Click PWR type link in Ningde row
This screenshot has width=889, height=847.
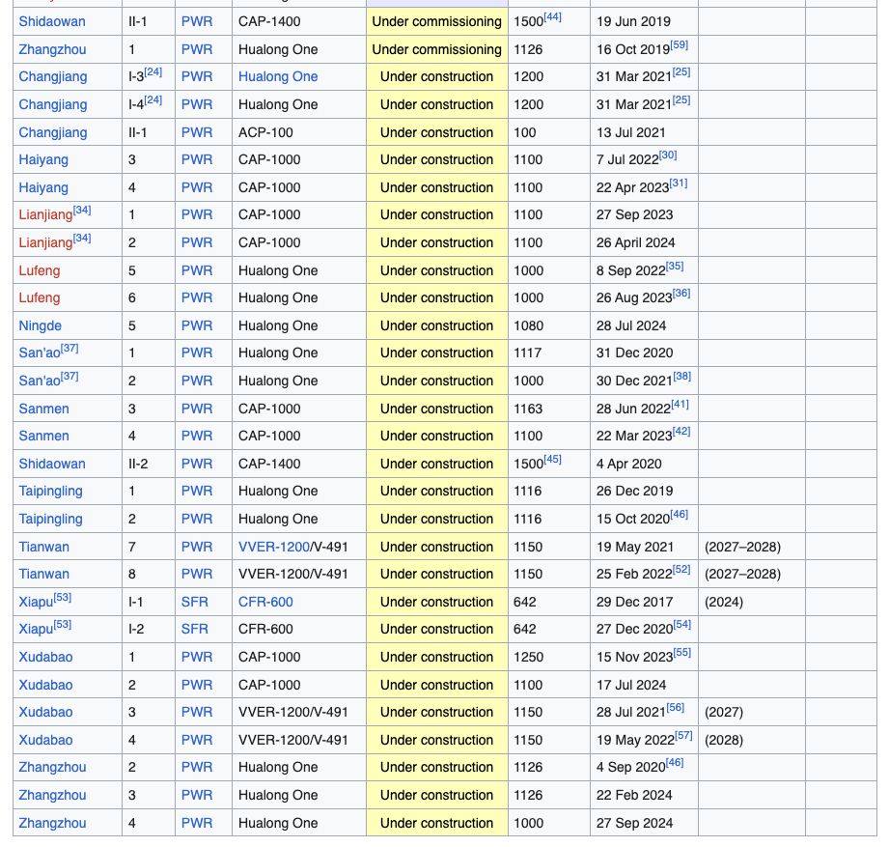[197, 325]
